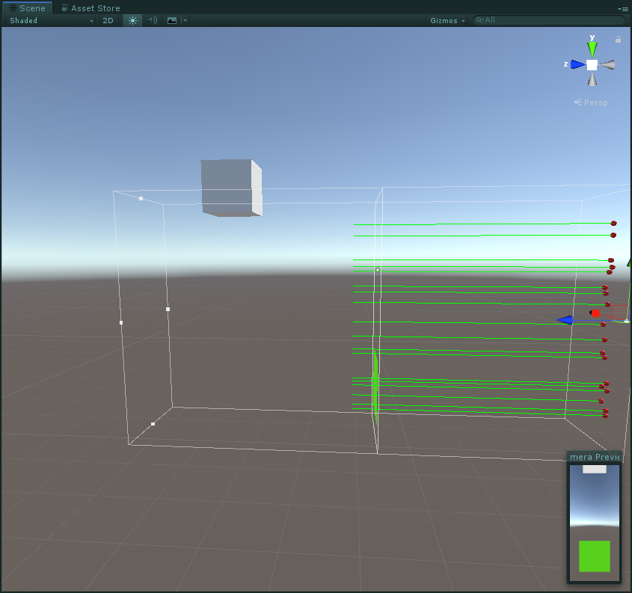The height and width of the screenshot is (593, 632).
Task: Click the blue move arrow handle
Action: 565,320
